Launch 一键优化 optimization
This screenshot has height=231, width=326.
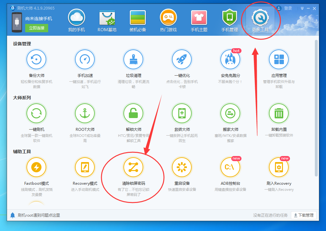pyautogui.click(x=182, y=59)
